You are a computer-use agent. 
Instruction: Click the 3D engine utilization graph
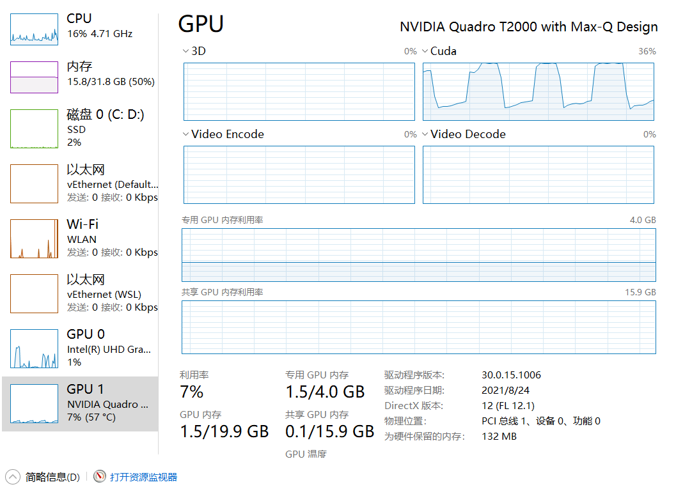[299, 91]
